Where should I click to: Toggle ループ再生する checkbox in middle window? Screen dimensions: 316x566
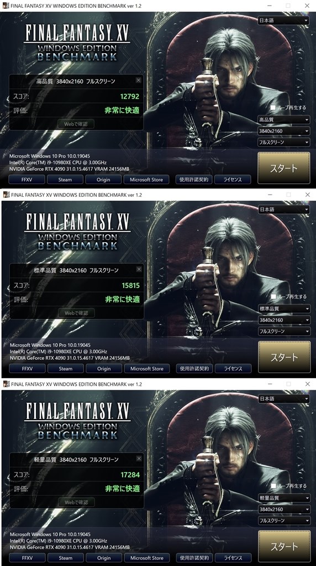[273, 296]
